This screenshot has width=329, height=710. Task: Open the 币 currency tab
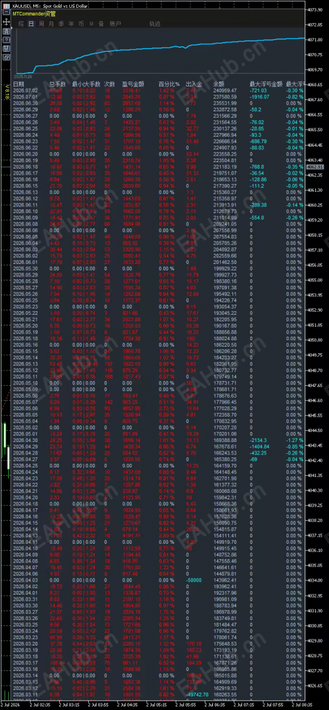pos(81,24)
